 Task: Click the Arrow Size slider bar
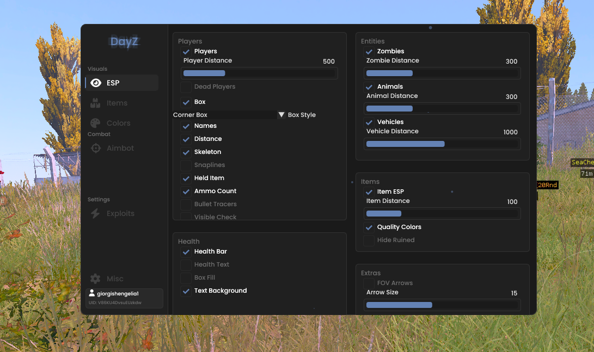(x=442, y=305)
